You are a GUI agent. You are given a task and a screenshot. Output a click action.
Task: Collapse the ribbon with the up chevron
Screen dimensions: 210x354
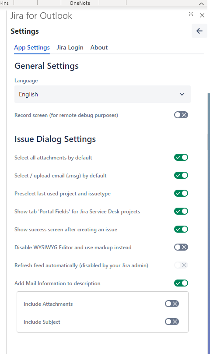point(201,4)
